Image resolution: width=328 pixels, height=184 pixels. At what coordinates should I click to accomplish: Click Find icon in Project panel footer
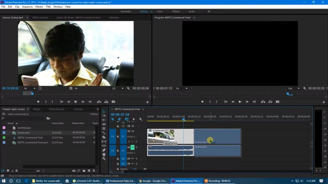click(79, 171)
